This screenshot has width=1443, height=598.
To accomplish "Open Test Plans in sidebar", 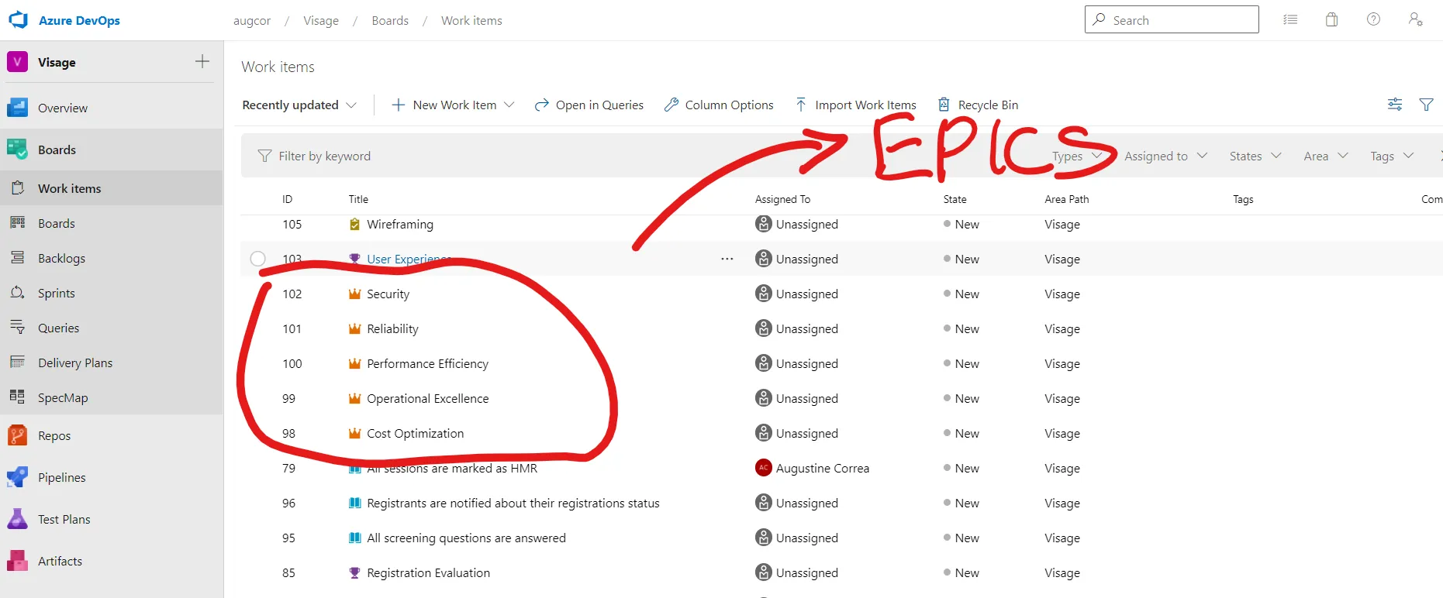I will tap(64, 519).
